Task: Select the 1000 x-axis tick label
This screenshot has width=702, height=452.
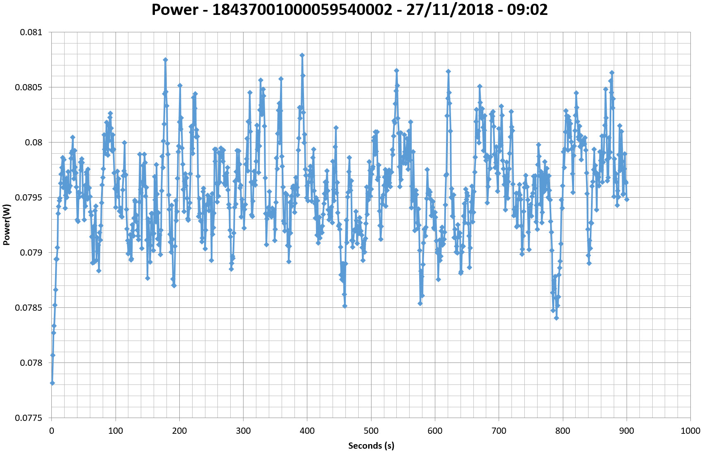Action: coord(690,431)
